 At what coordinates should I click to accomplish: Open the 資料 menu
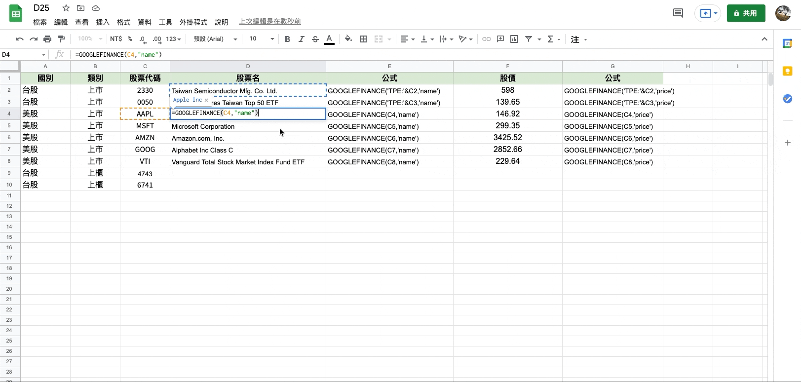point(145,22)
